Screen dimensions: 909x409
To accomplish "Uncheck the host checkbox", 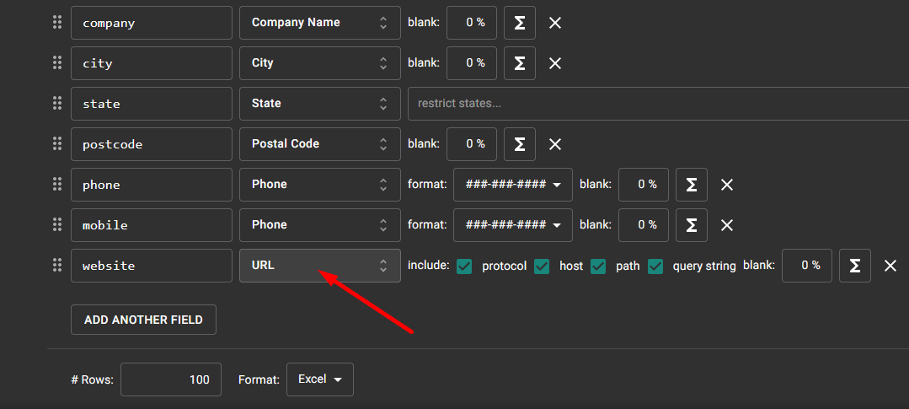I will 542,266.
